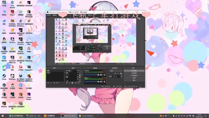Open the Uplay desktop shortcut
The width and height of the screenshot is (209, 118).
tap(21, 86)
